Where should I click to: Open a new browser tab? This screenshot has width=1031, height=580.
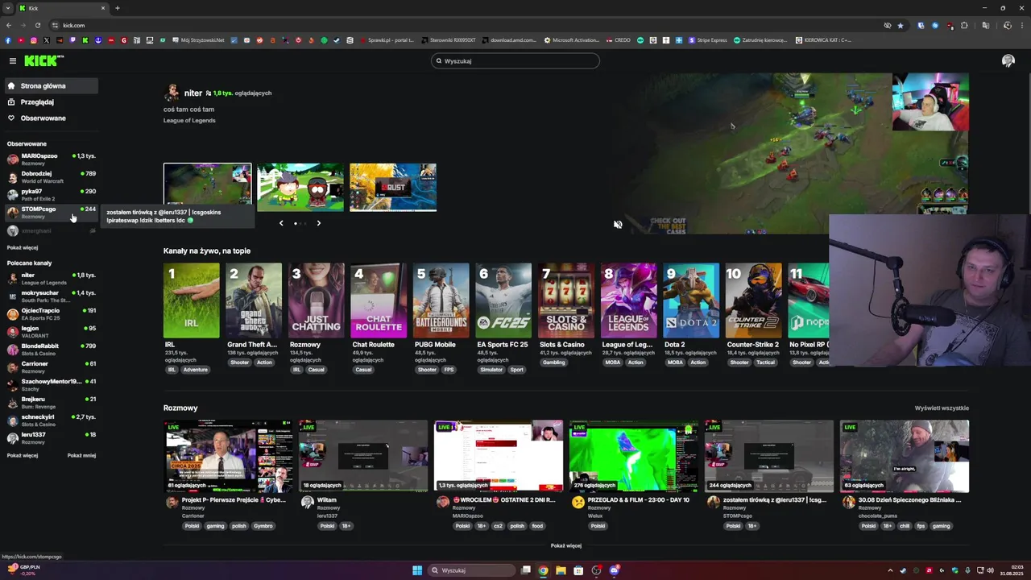(117, 8)
